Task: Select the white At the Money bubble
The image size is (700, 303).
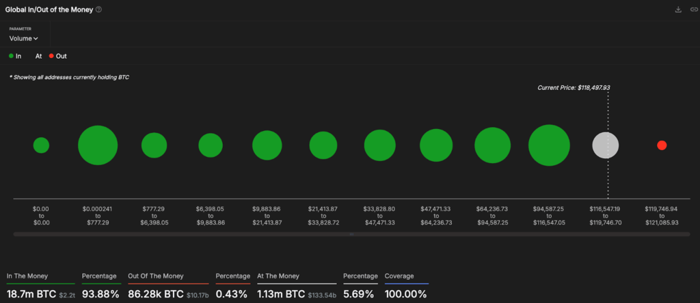Action: [x=606, y=145]
